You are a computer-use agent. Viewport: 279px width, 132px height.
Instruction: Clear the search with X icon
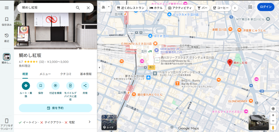(x=88, y=8)
